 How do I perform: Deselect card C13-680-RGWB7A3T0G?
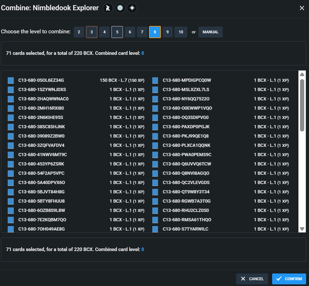[155, 201]
